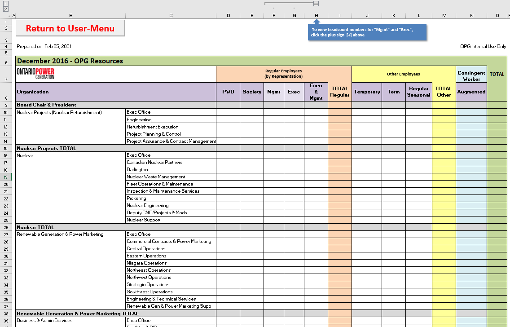Image resolution: width=510 pixels, height=327 pixels.
Task: Click the 'Regular Seasonal' column heading
Action: click(x=419, y=92)
